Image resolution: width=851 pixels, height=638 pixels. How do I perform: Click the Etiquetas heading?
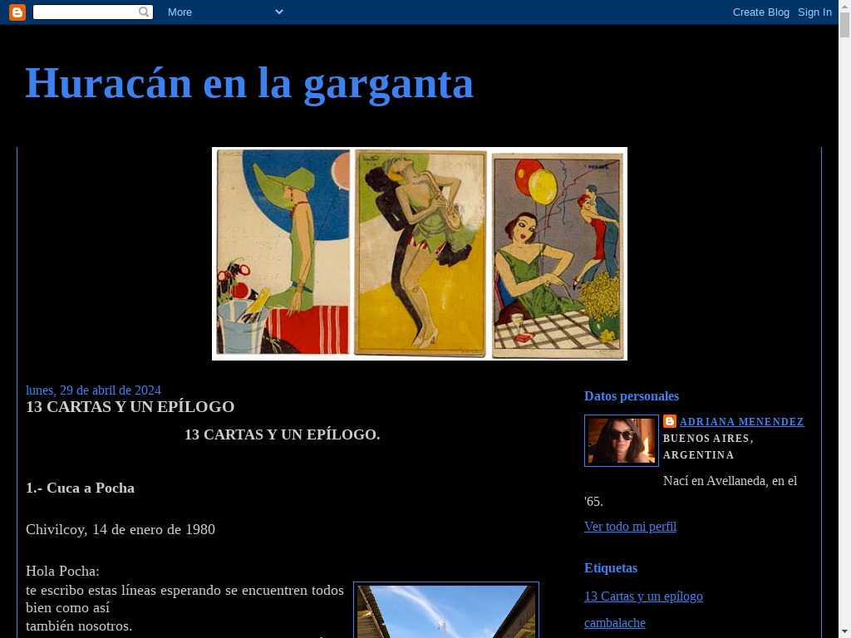pos(611,568)
